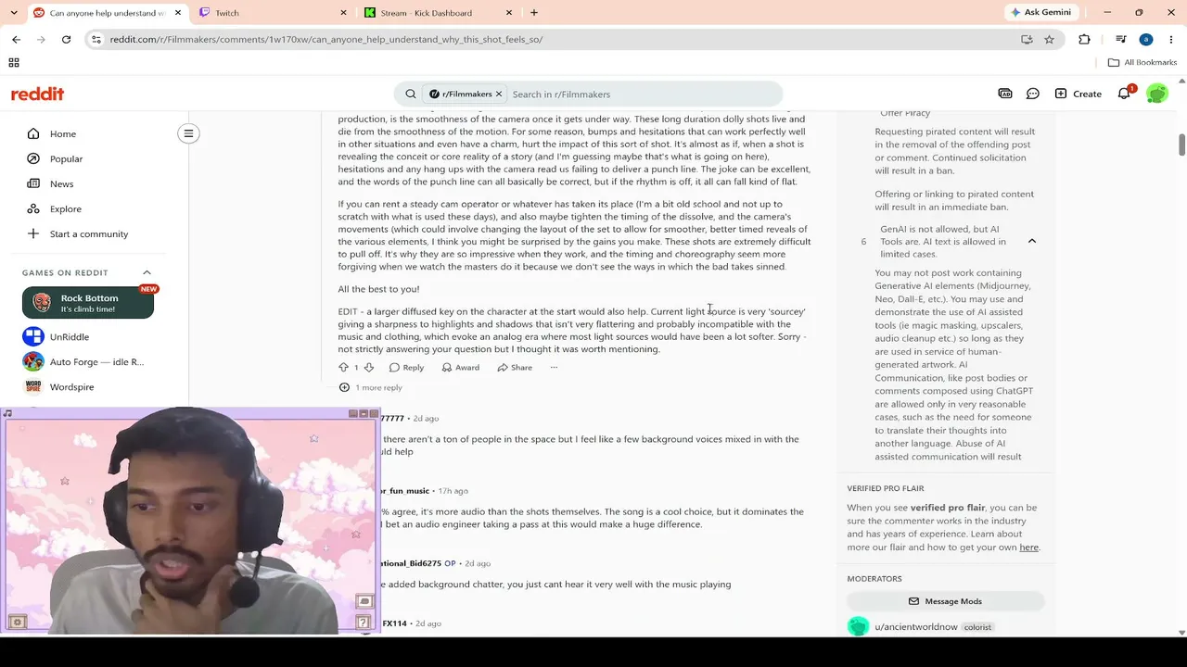Click the Create post button
Viewport: 1187px width, 667px height.
pyautogui.click(x=1078, y=94)
